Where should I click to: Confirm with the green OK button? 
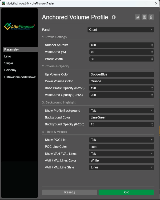tap(126, 192)
